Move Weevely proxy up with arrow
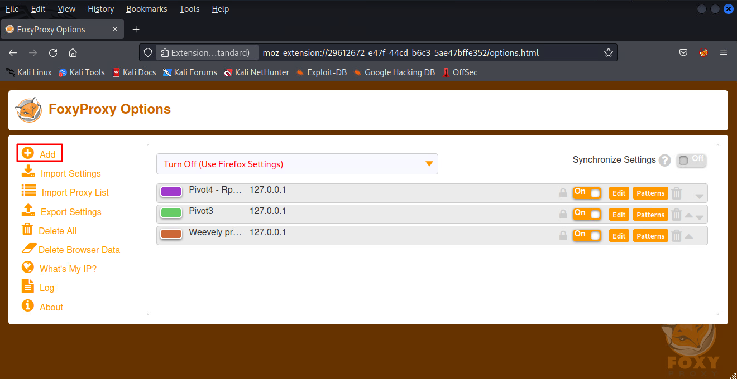Viewport: 737px width, 379px height. tap(689, 236)
